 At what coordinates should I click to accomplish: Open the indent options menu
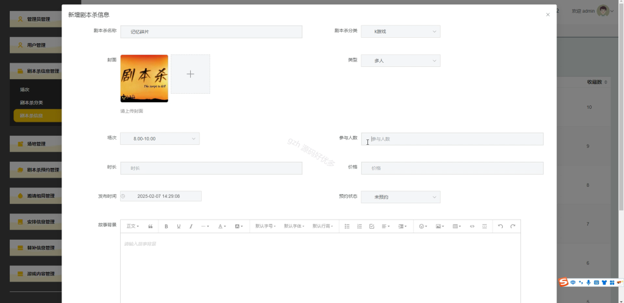pyautogui.click(x=402, y=226)
